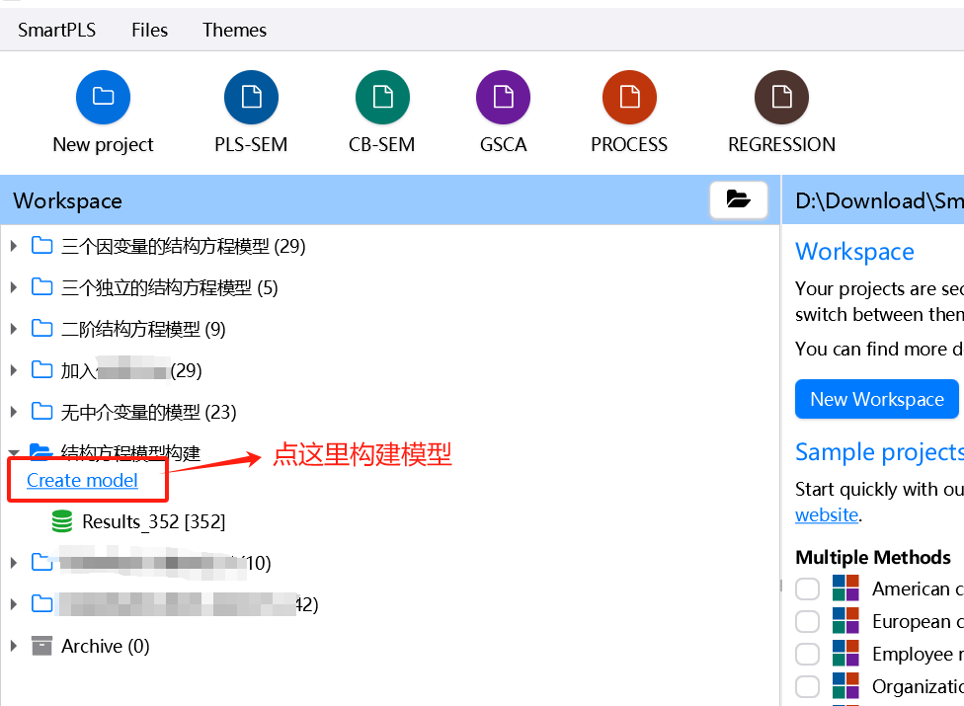964x706 pixels.
Task: Click the D:\Download path header
Action: (879, 200)
